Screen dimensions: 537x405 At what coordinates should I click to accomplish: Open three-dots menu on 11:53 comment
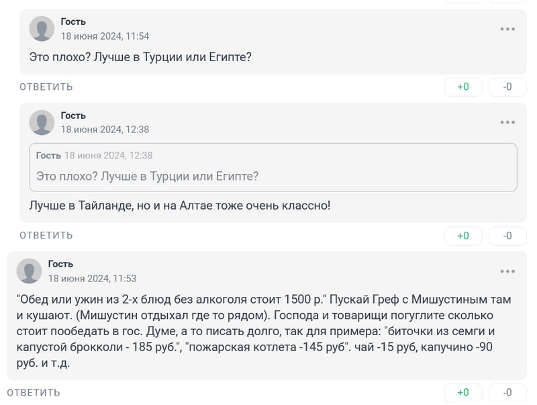click(x=507, y=271)
